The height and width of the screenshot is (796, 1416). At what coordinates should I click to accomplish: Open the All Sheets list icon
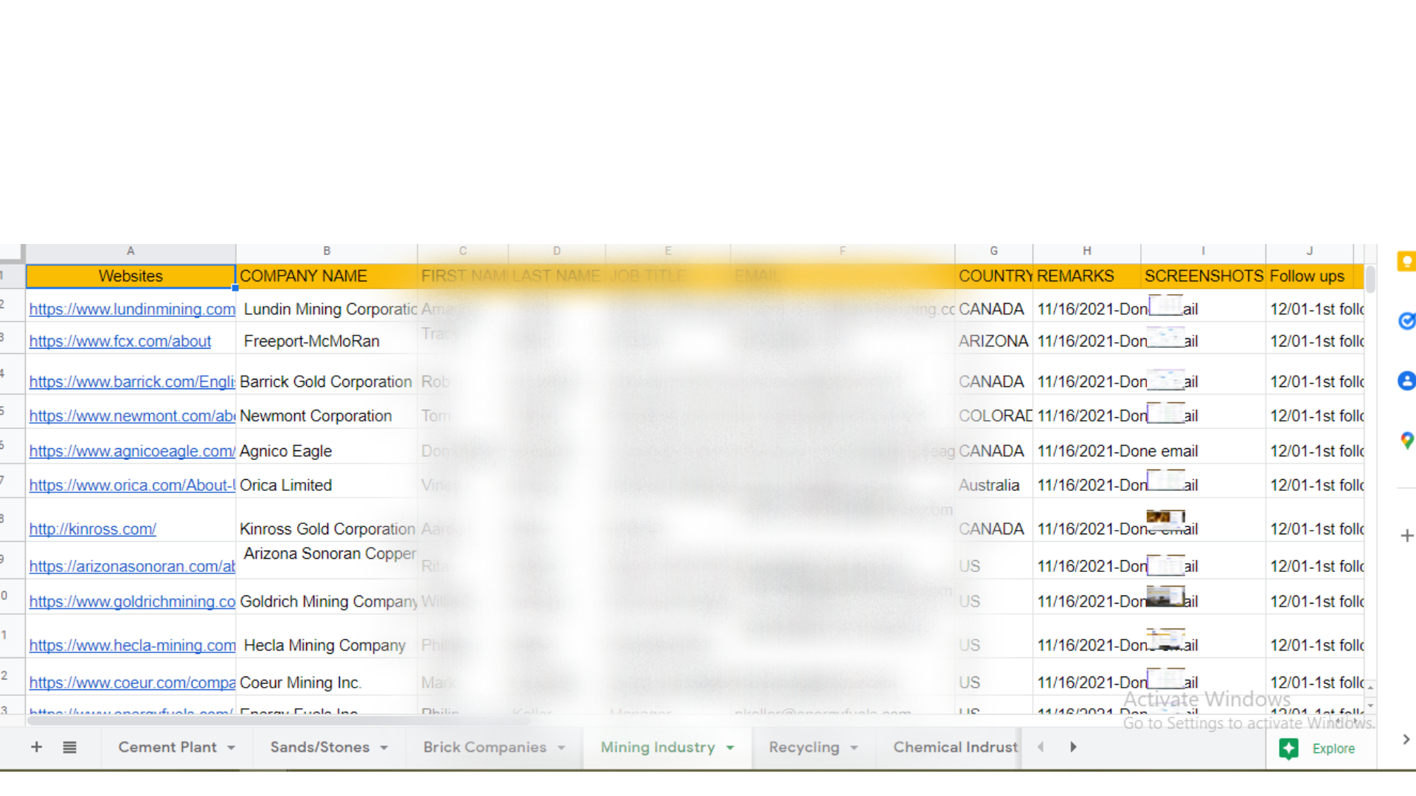[69, 747]
